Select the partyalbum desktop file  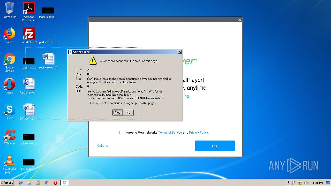click(x=48, y=37)
